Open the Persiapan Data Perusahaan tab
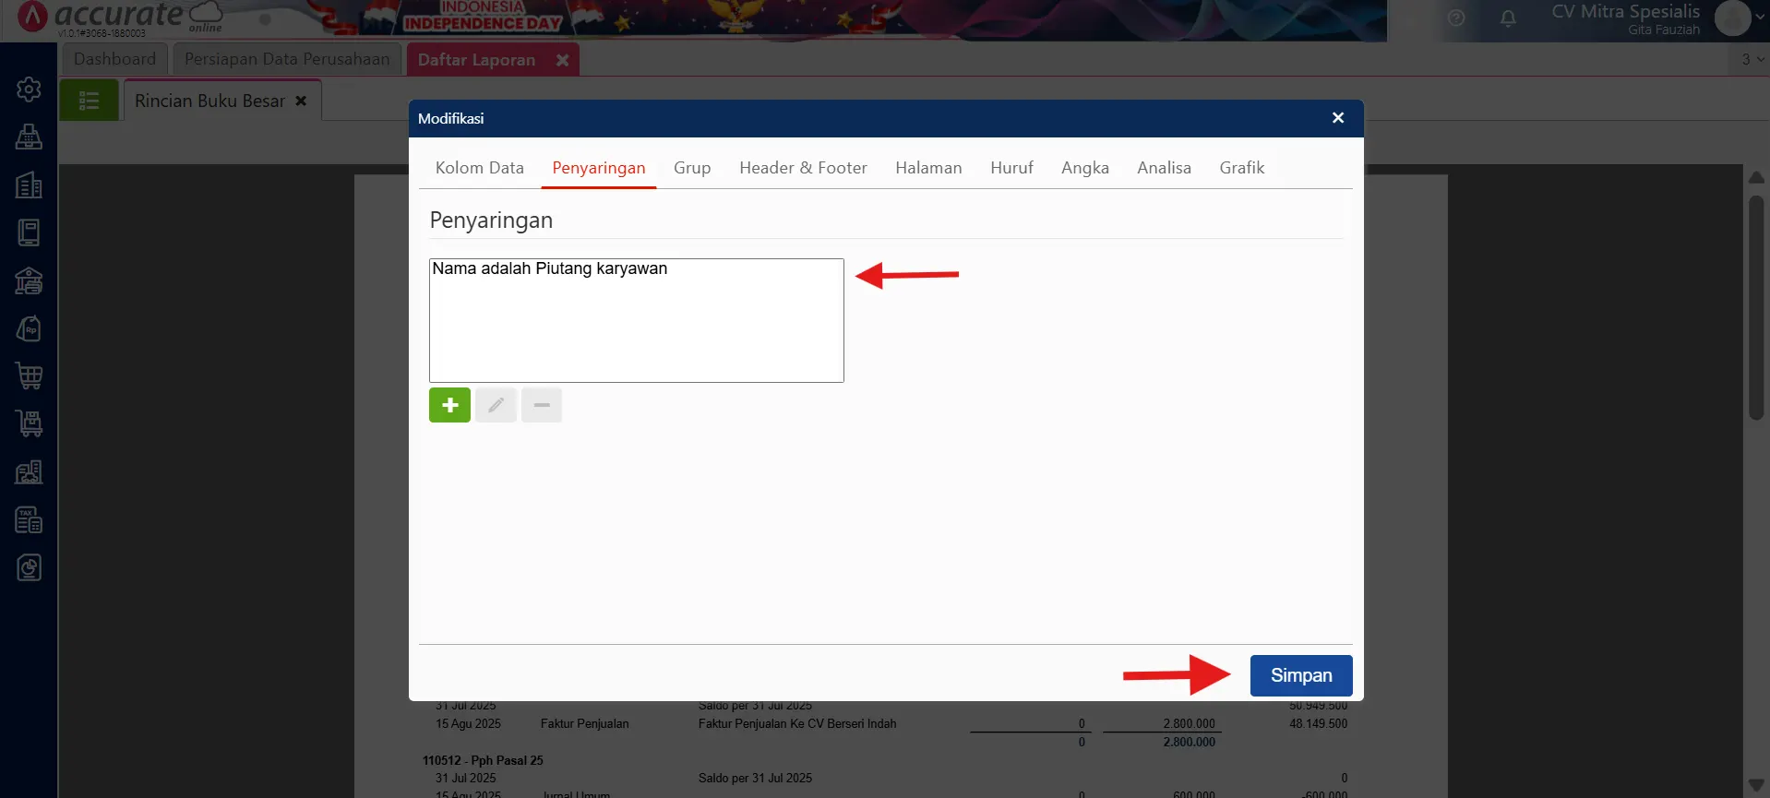Image resolution: width=1770 pixels, height=798 pixels. point(287,59)
